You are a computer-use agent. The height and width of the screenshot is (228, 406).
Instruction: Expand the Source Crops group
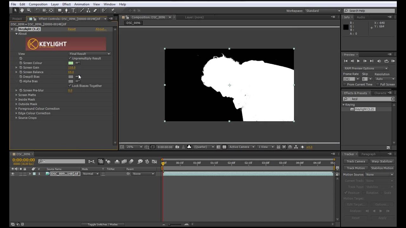[16, 118]
